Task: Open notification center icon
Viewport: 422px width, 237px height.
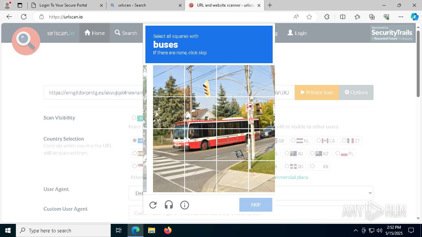Action: pyautogui.click(x=411, y=230)
